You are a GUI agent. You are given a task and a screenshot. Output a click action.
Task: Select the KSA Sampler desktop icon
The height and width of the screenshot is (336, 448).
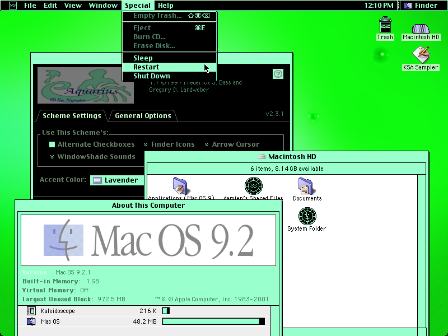click(x=421, y=55)
